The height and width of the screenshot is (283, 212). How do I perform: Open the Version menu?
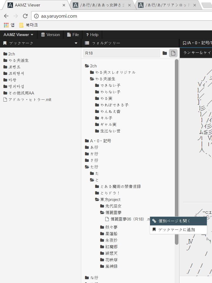(x=50, y=35)
